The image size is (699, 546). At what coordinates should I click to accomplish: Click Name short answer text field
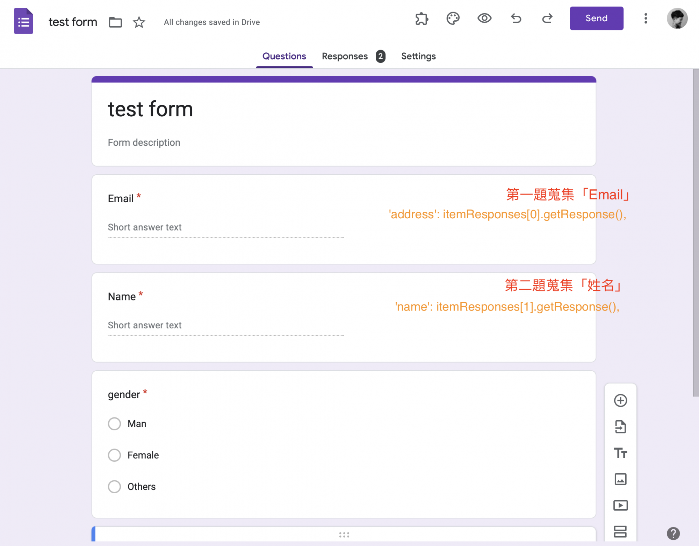pos(226,326)
